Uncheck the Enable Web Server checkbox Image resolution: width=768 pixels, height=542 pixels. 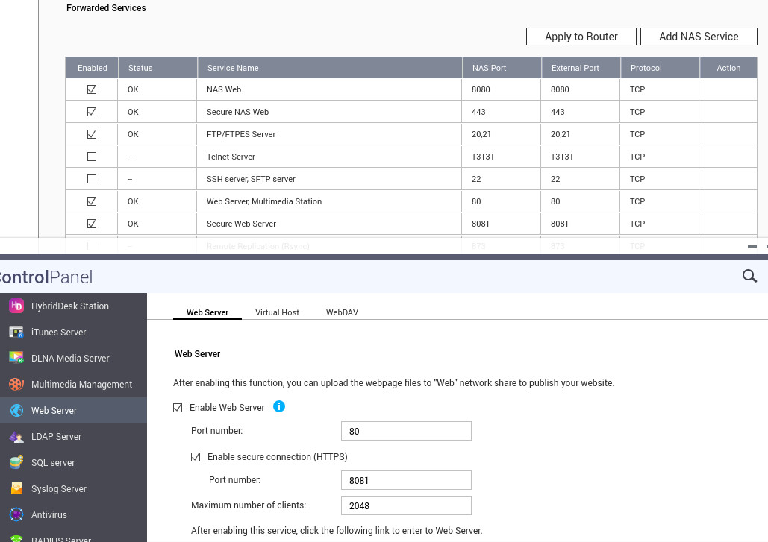click(x=178, y=408)
